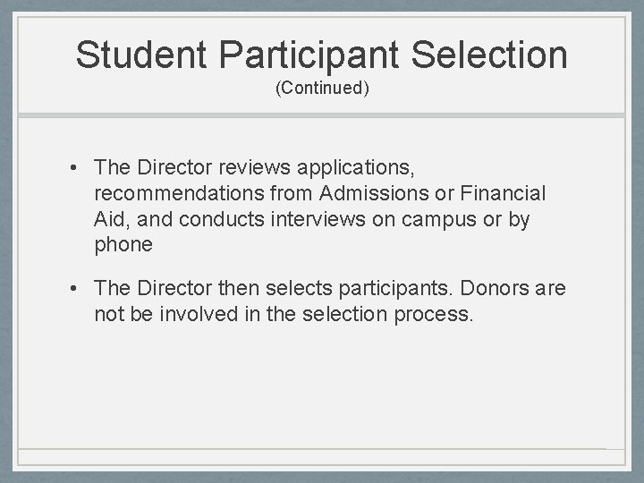Click the word "process" at the end
Image resolution: width=644 pixels, height=483 pixels.
coord(434,314)
